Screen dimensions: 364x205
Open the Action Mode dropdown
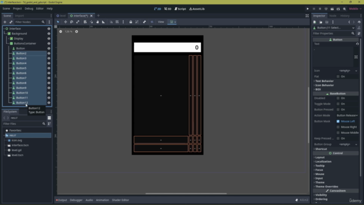[348, 116]
